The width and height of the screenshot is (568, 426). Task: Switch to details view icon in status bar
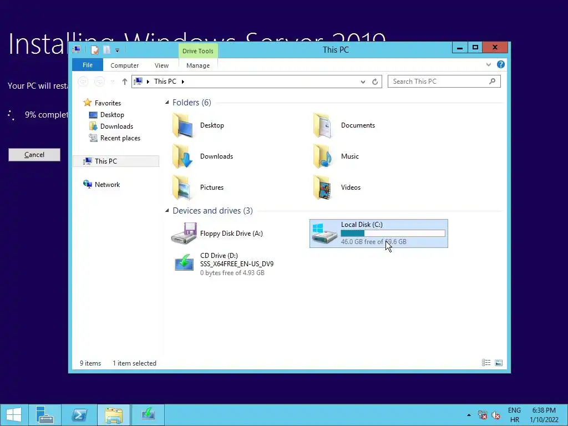click(x=486, y=363)
